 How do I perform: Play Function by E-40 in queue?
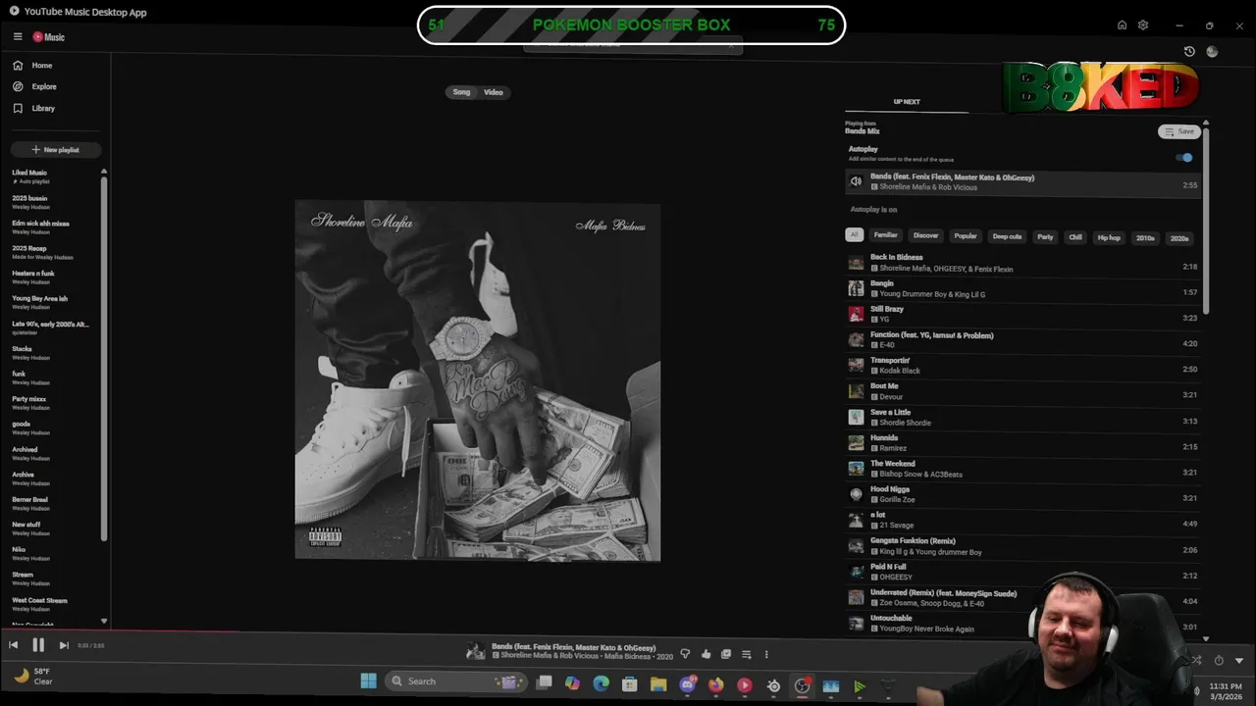tap(1021, 340)
